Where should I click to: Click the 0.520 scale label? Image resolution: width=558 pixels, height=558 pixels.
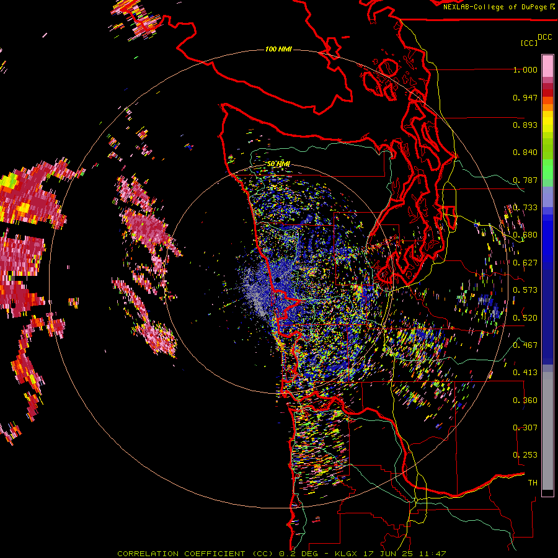[525, 317]
